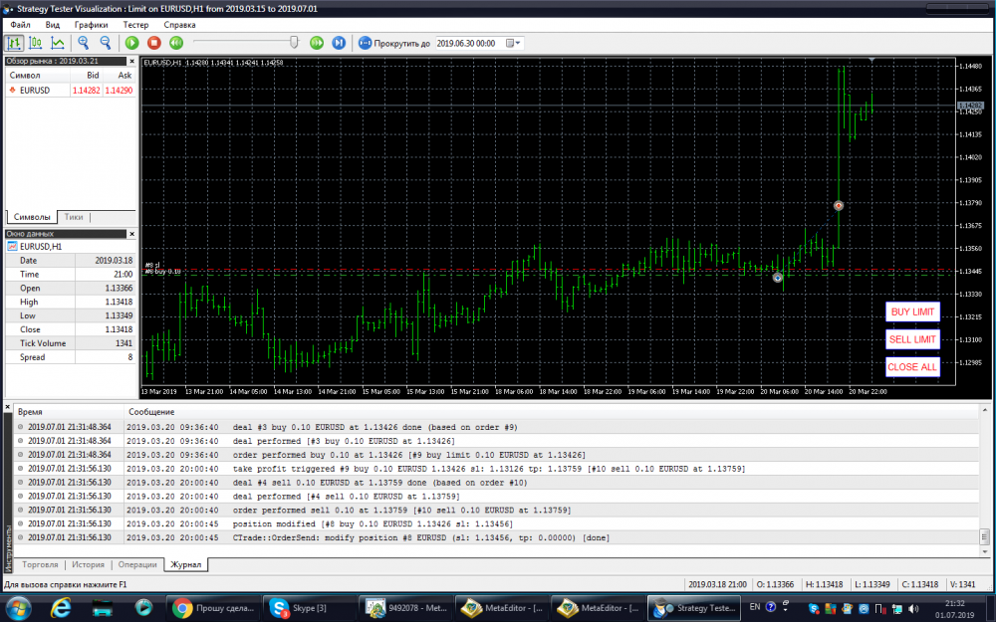The width and height of the screenshot is (996, 622).
Task: Close the Обзор рынка panel
Action: click(x=131, y=61)
